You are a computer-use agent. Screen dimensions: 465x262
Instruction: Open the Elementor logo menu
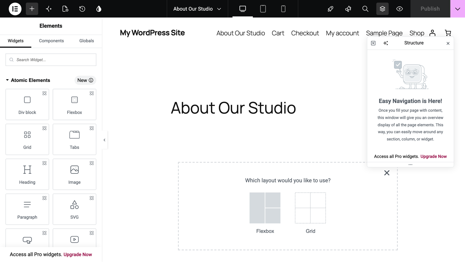(x=15, y=9)
